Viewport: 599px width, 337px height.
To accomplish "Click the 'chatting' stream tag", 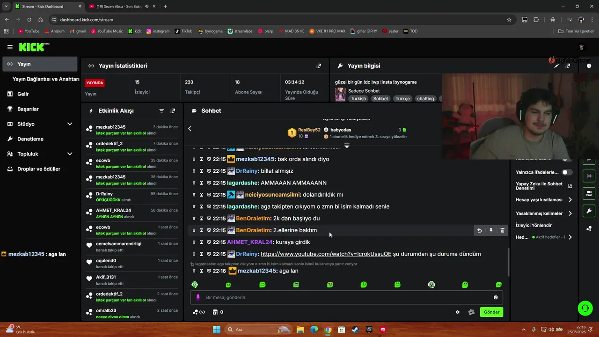I will 425,99.
